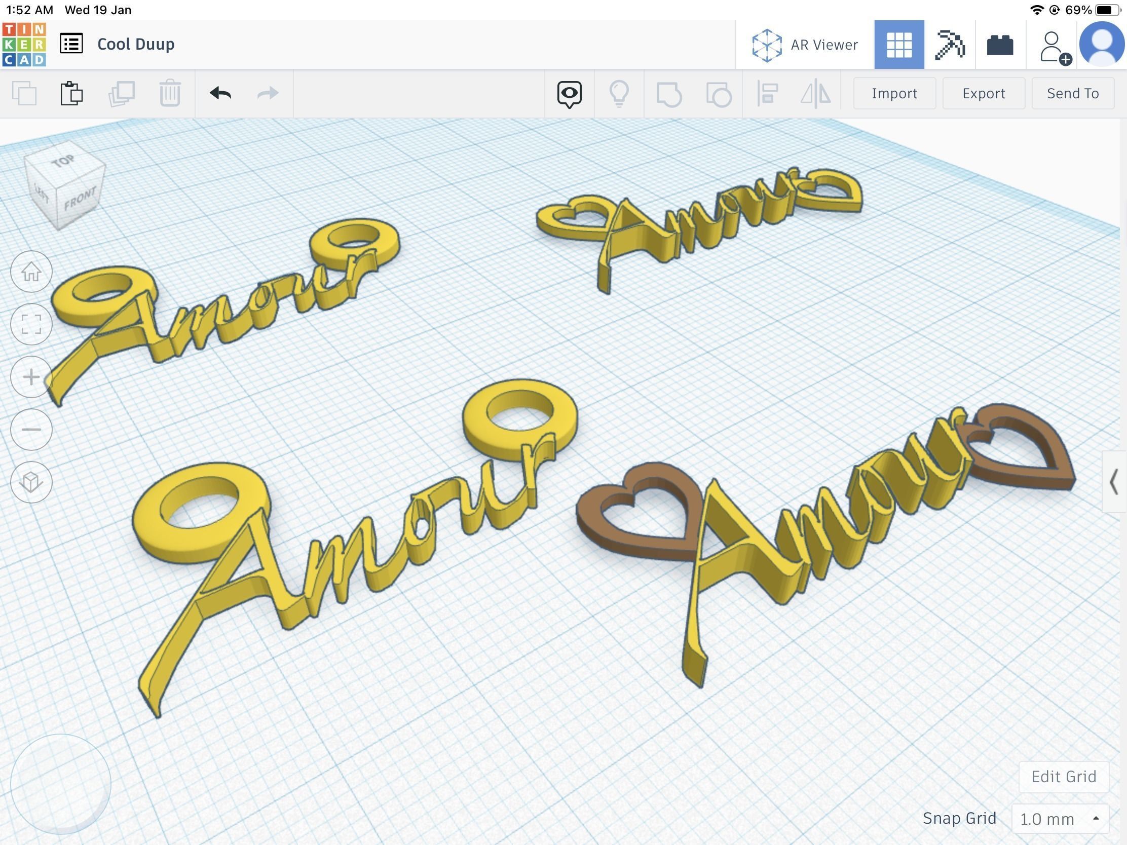
Task: Open the Align tool
Action: point(767,94)
